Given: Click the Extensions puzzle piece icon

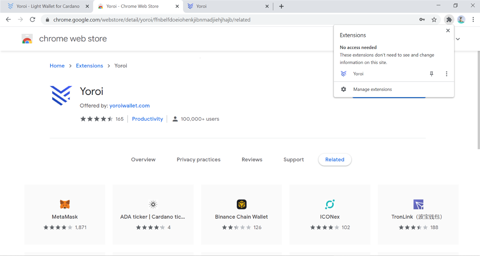Looking at the screenshot, I should pos(449,20).
